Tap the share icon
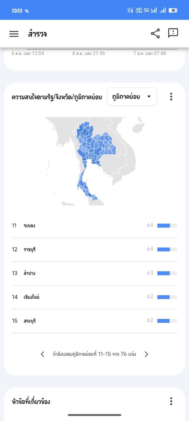Image resolution: width=189 pixels, height=421 pixels. 155,33
